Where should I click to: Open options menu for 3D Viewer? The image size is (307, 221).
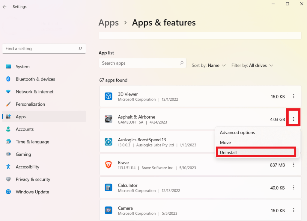click(x=294, y=96)
